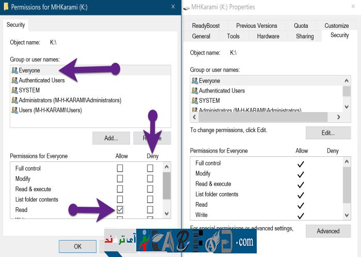Open the Previous Versions tab
The height and width of the screenshot is (257, 361).
[256, 26]
